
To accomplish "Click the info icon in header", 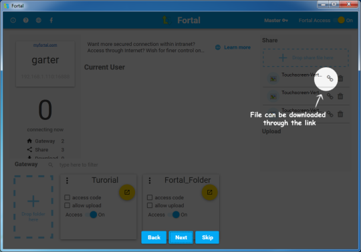I will (13, 20).
